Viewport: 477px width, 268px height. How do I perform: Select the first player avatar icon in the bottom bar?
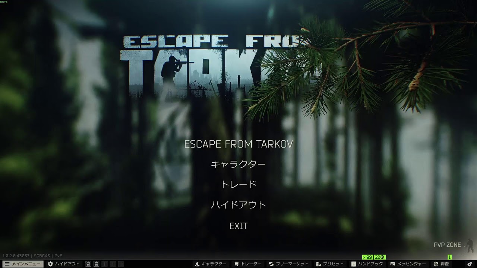pyautogui.click(x=88, y=264)
